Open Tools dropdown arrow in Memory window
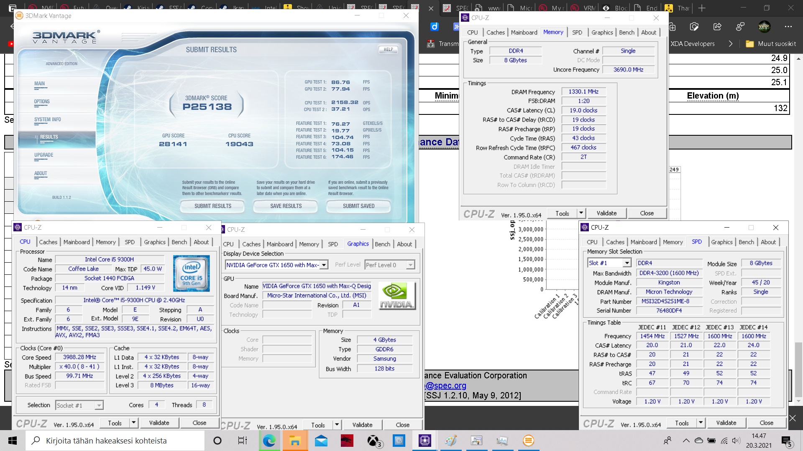 581,213
